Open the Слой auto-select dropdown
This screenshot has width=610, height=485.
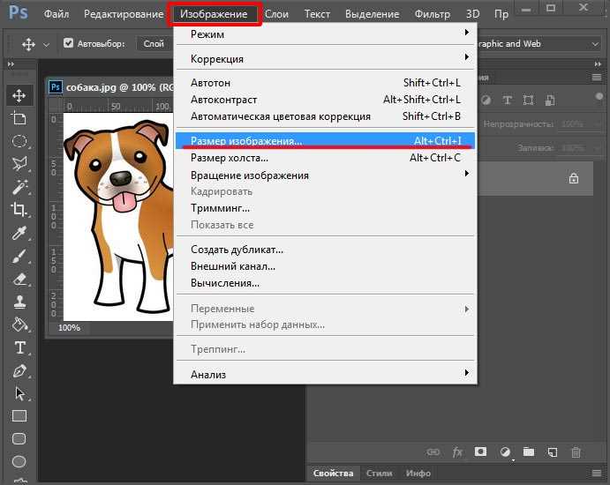pos(154,43)
